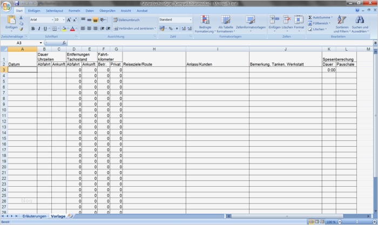Decrease font size with the small A icon
378x225 pixels.
pyautogui.click(x=75, y=20)
